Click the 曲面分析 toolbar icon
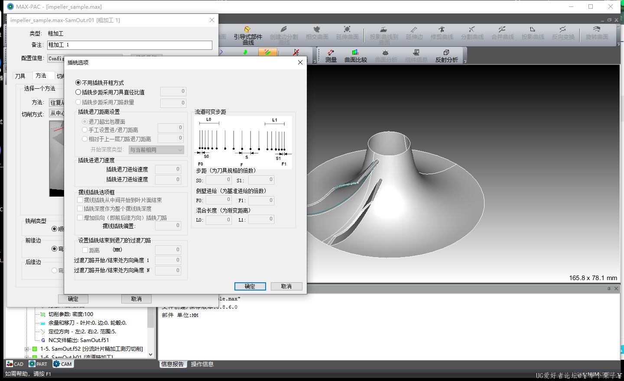624x381 pixels. coord(386,56)
